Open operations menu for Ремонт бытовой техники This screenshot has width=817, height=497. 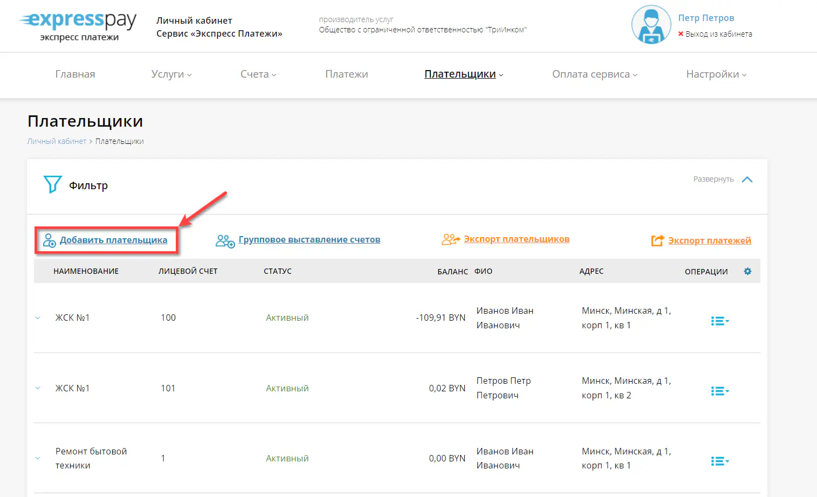[x=719, y=461]
